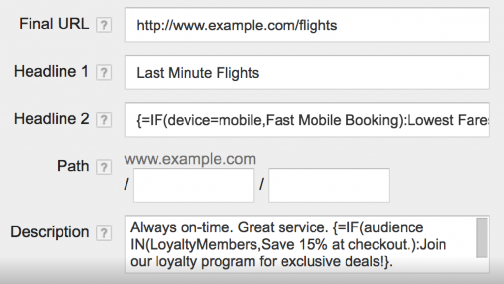The width and height of the screenshot is (504, 284).
Task: Click the slash before the first path box
Action: tap(127, 186)
